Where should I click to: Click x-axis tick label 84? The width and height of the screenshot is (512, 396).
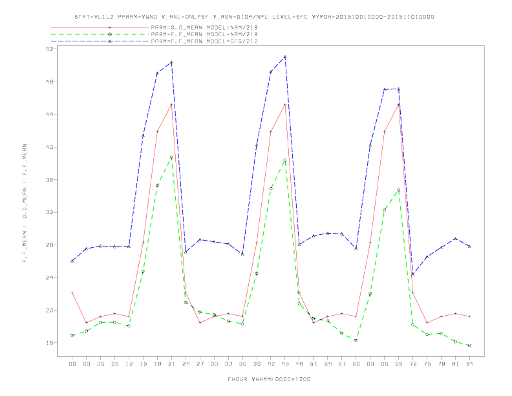click(470, 364)
